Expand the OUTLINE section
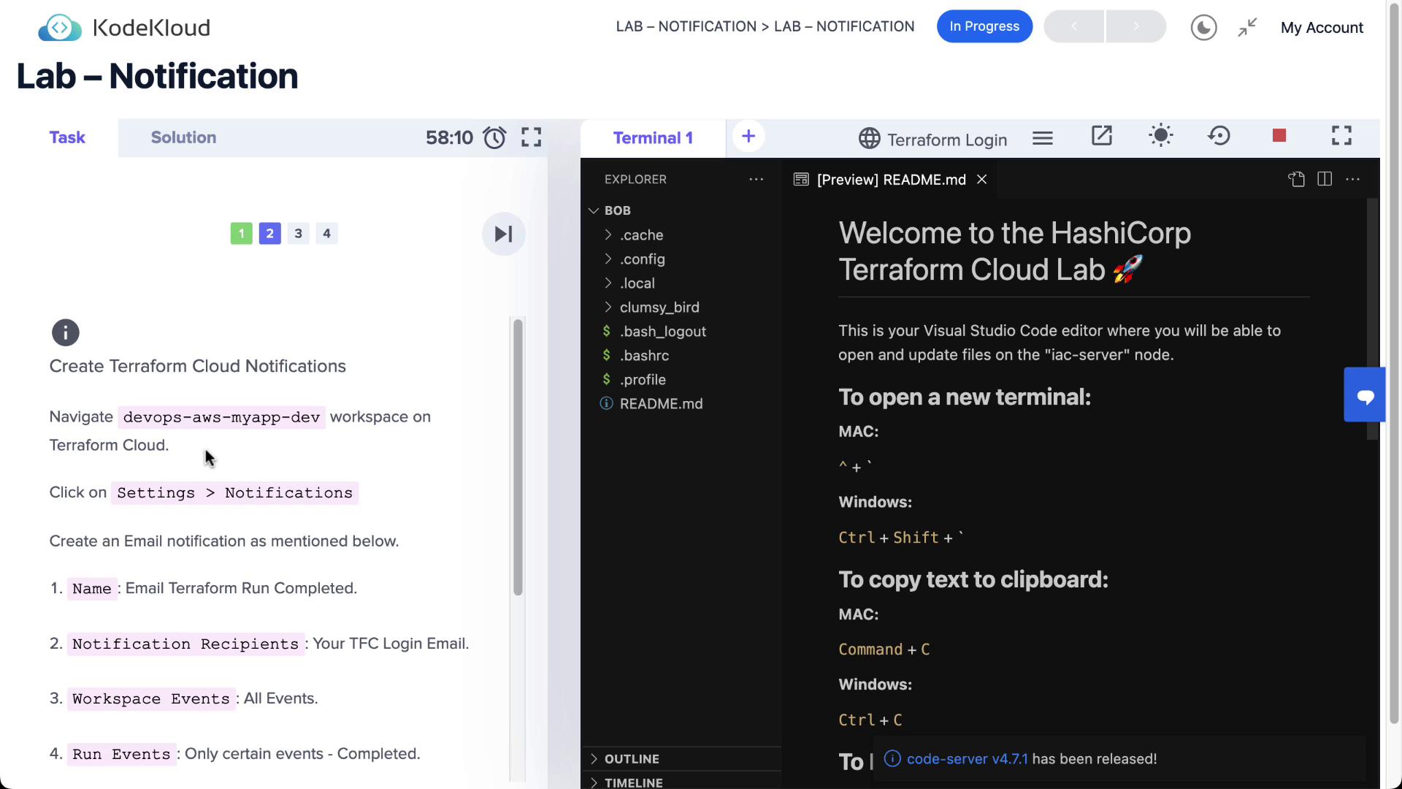1402x789 pixels. point(632,759)
